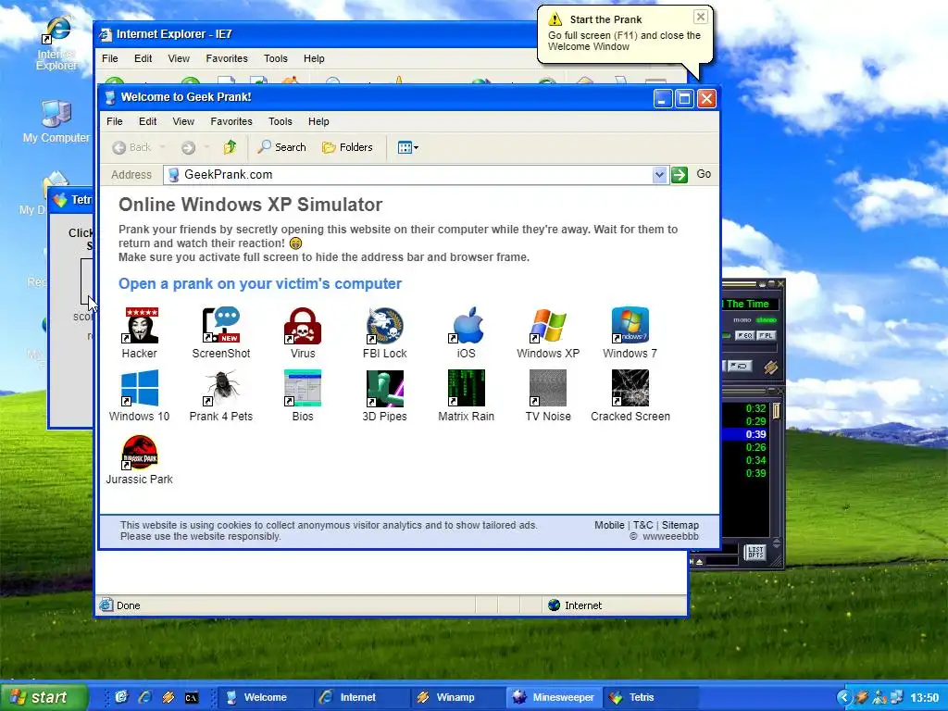Open Help menu in Geek Prank window
Image resolution: width=948 pixels, height=711 pixels.
click(318, 121)
